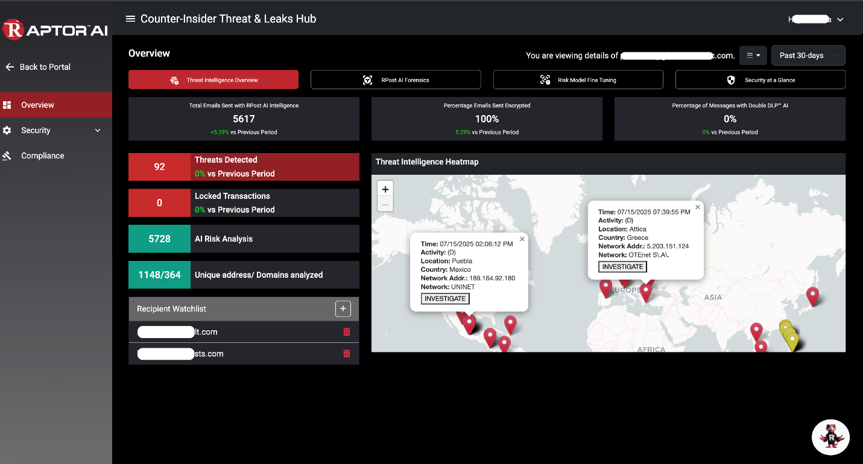Click INVESTIGATE in the Attica popup
The height and width of the screenshot is (464, 863).
pos(622,266)
